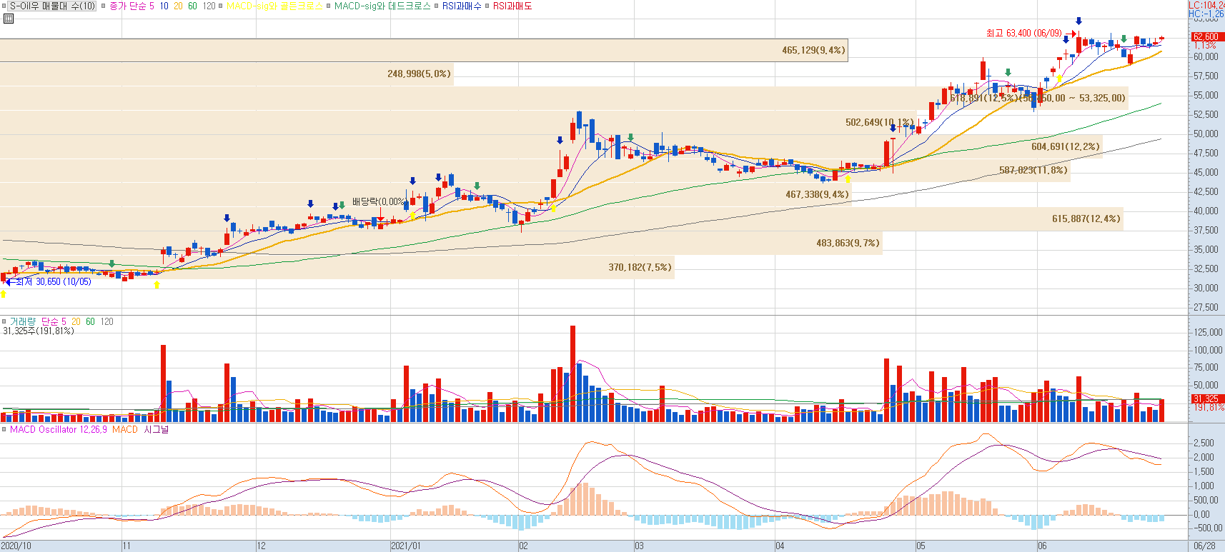Select the S-Oil우 매물대 수(10) legend label
Screen dimensions: 1225x552
pyautogui.click(x=52, y=6)
